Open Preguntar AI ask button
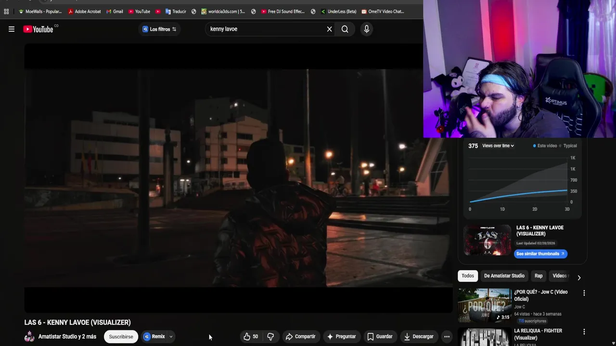 point(341,337)
